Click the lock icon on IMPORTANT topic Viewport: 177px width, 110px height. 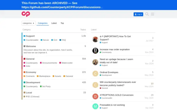pos(101,36)
